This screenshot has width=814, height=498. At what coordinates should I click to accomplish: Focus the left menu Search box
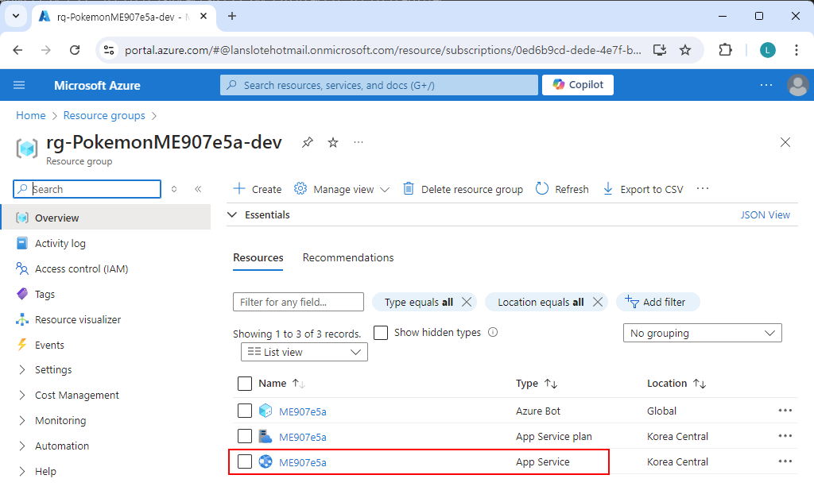click(87, 189)
